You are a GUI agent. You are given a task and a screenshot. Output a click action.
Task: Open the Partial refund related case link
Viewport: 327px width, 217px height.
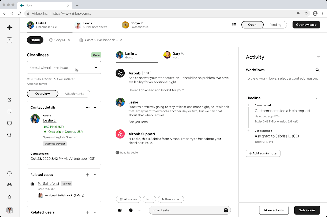(48, 184)
